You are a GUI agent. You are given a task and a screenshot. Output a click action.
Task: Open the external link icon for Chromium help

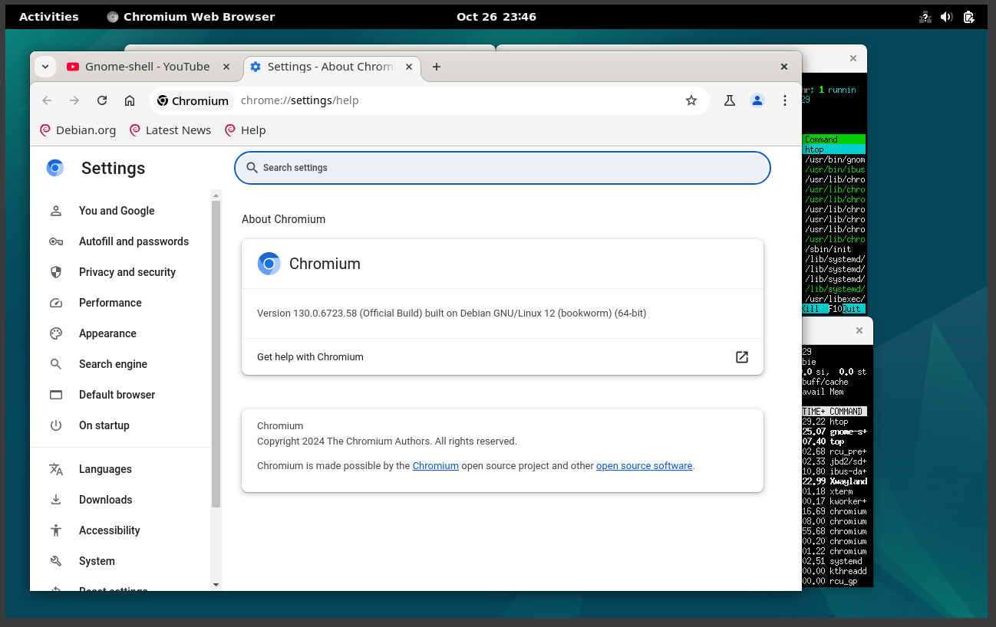tap(741, 356)
